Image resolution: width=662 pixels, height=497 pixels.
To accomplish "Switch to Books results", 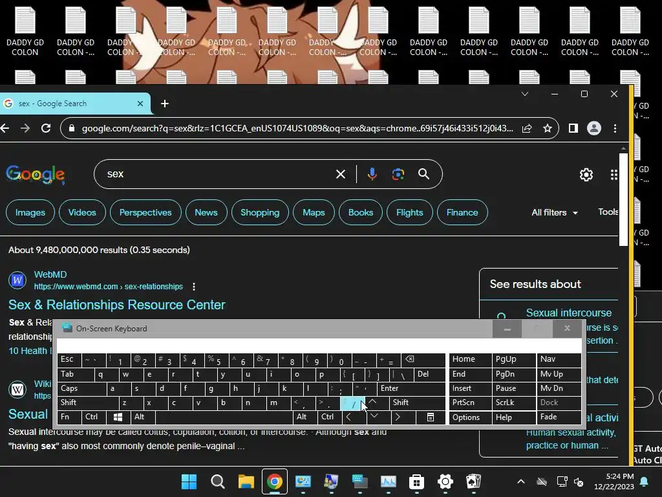I will tap(361, 212).
